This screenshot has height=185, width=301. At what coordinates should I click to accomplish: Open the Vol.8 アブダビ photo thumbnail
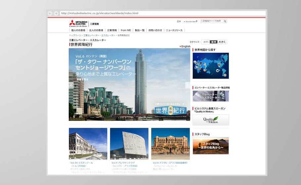170,144
